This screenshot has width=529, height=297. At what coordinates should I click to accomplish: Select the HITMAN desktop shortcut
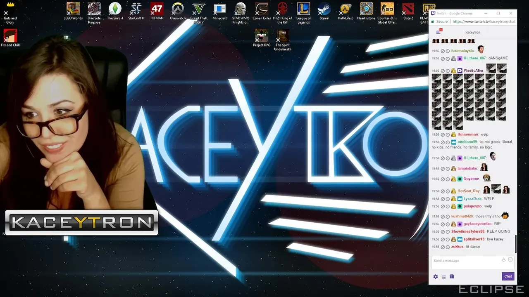157,12
